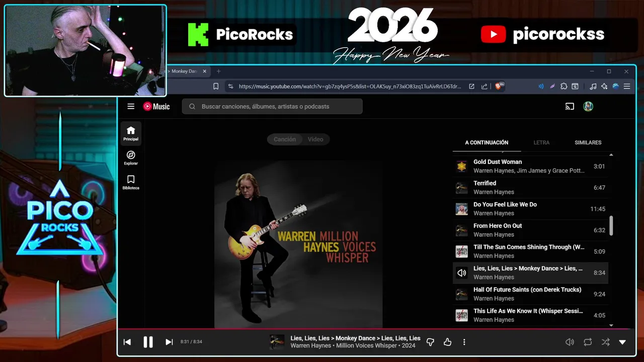Screen dimensions: 644x362
Task: Click the music note media control icon
Action: click(x=593, y=86)
